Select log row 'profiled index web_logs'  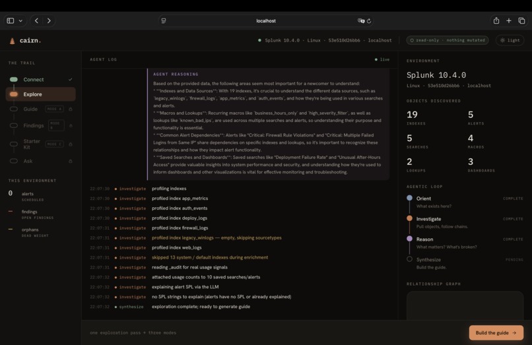point(240,247)
